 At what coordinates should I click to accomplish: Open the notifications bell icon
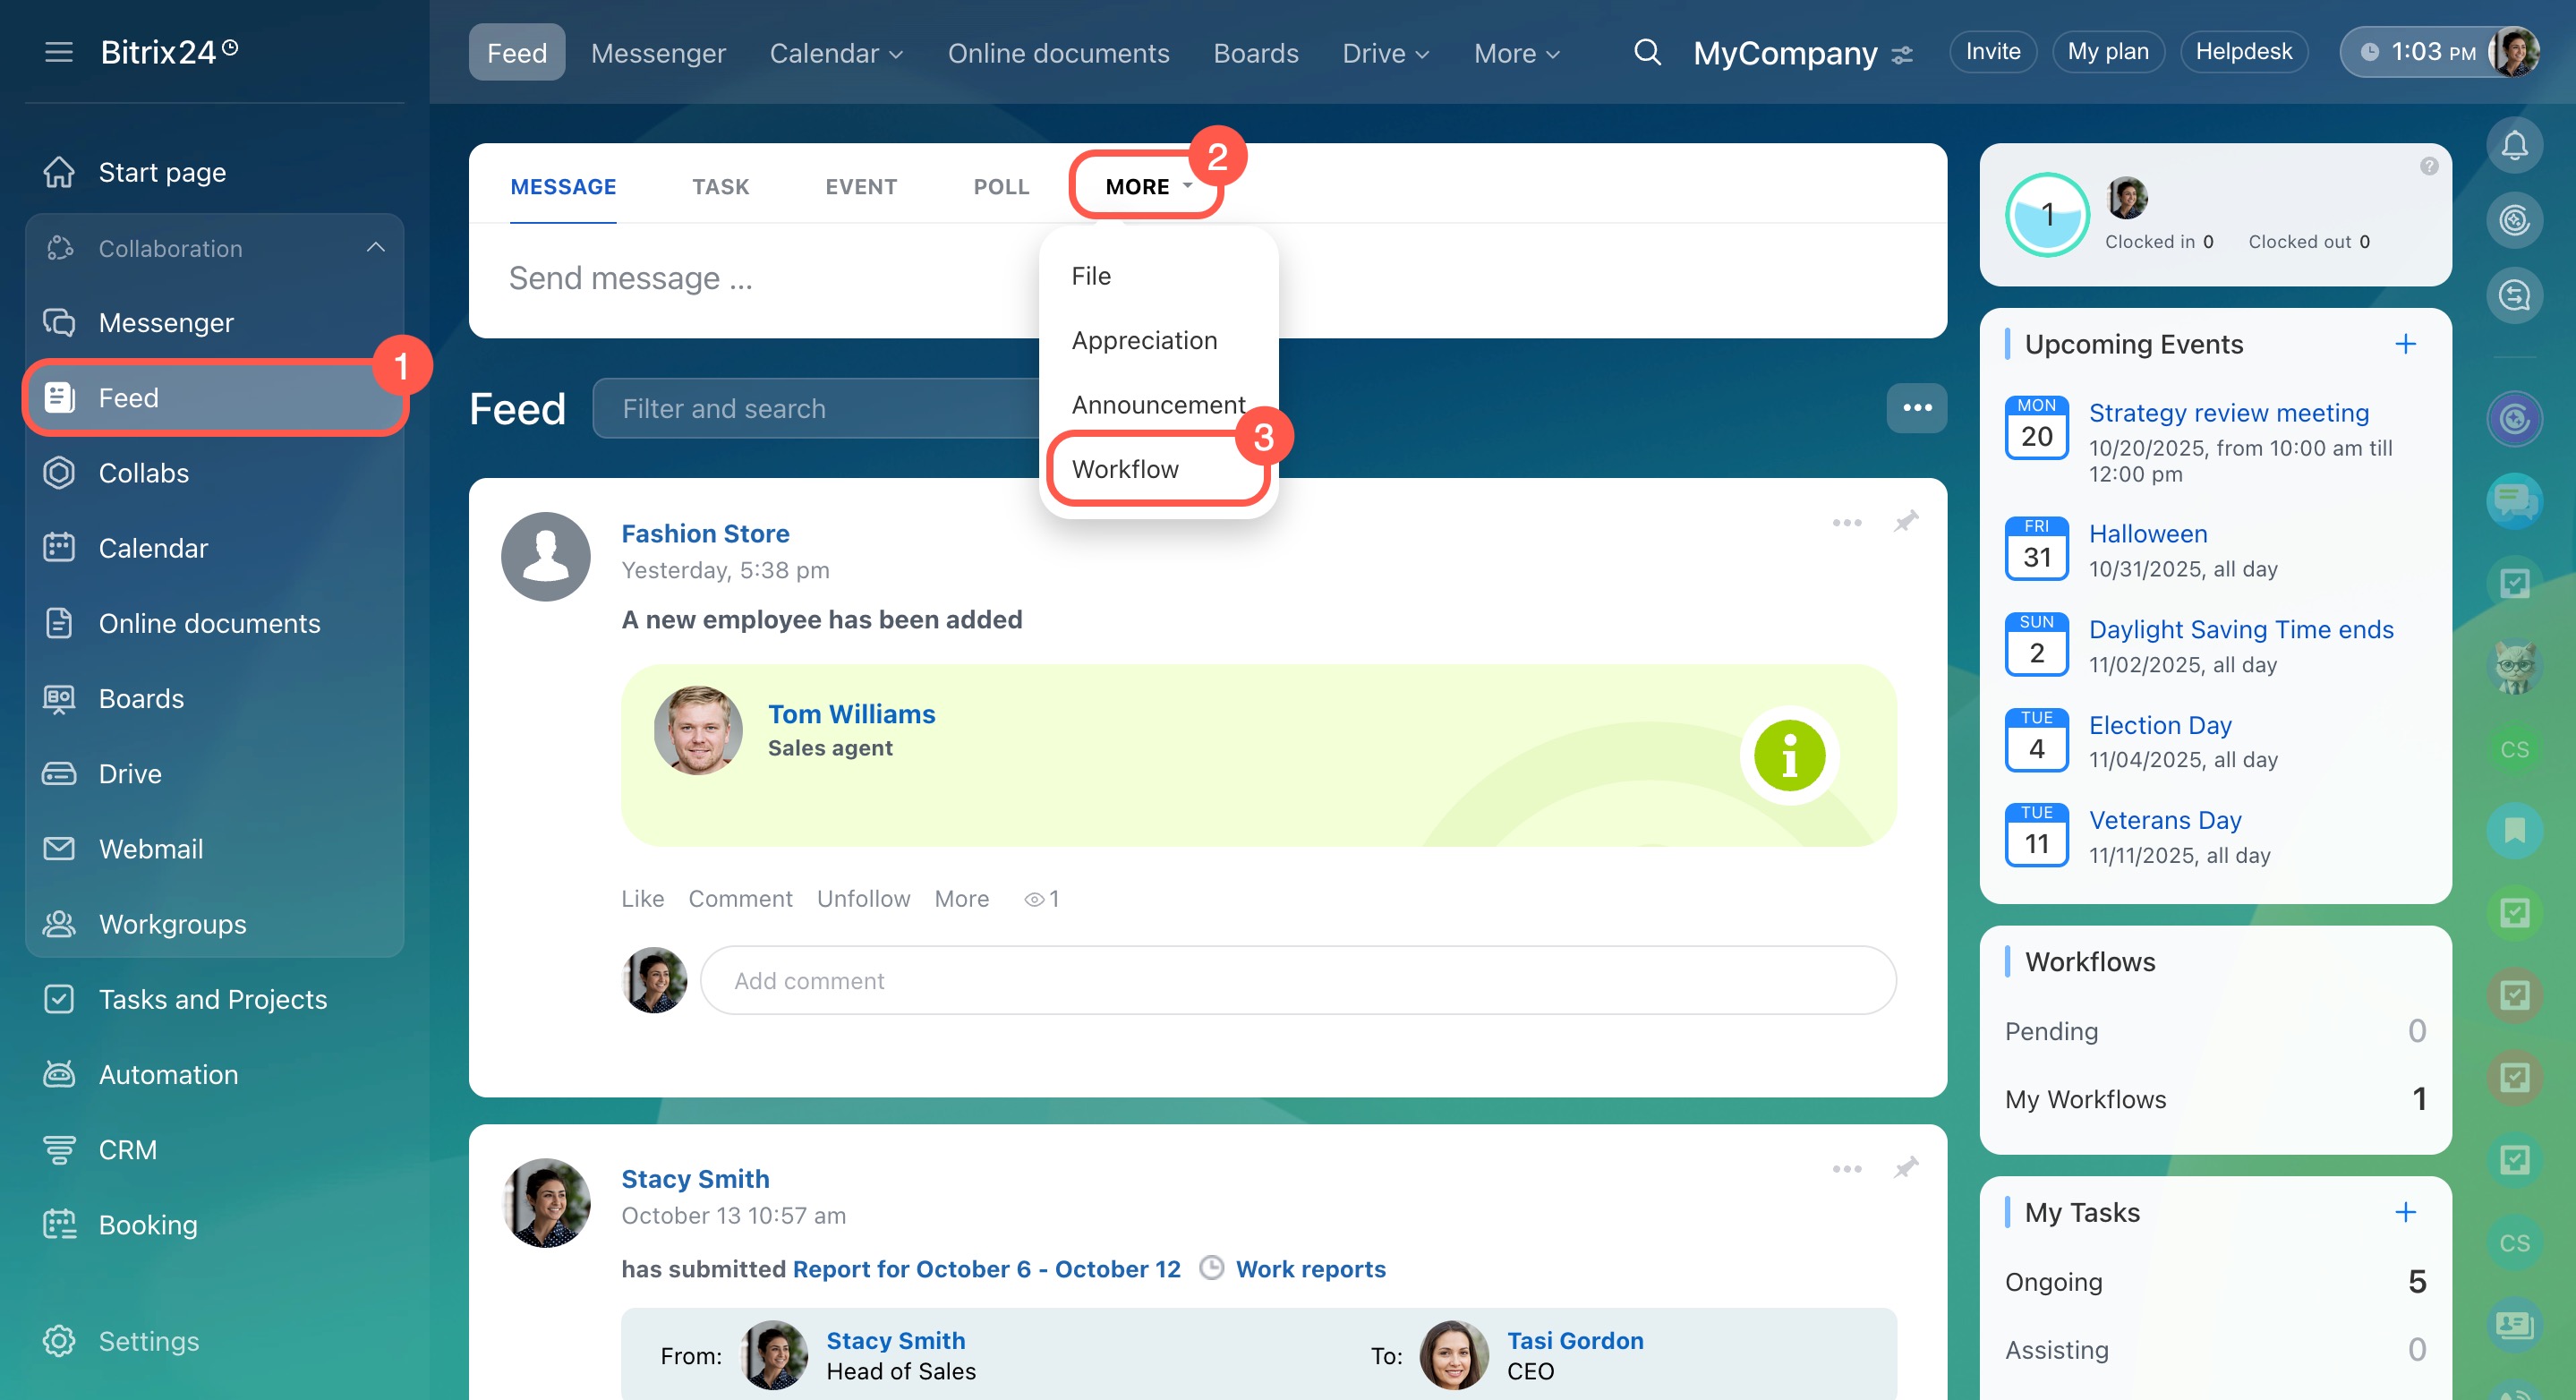click(2513, 146)
